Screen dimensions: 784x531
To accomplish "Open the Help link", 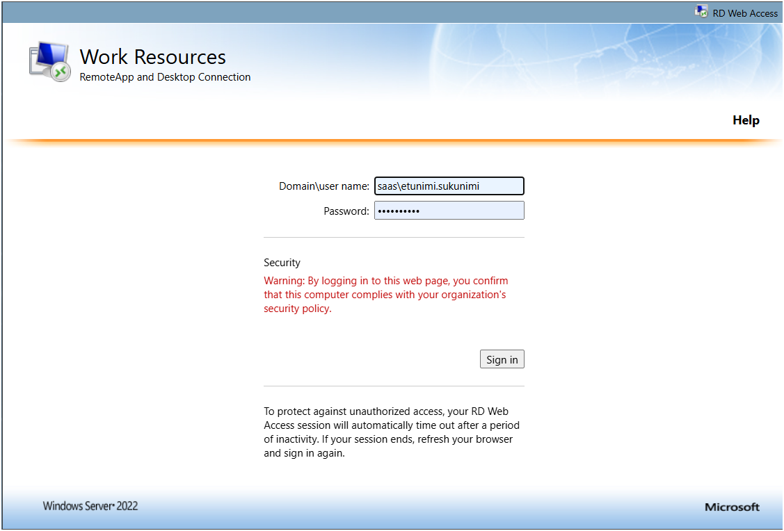I will [x=746, y=120].
